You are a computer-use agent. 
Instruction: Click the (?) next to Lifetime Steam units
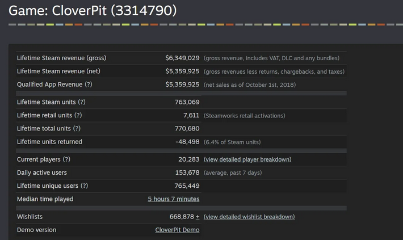[x=82, y=102]
